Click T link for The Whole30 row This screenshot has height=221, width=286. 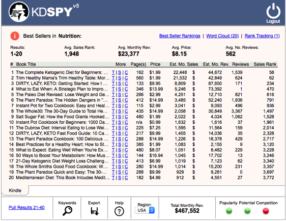pyautogui.click(x=113, y=111)
